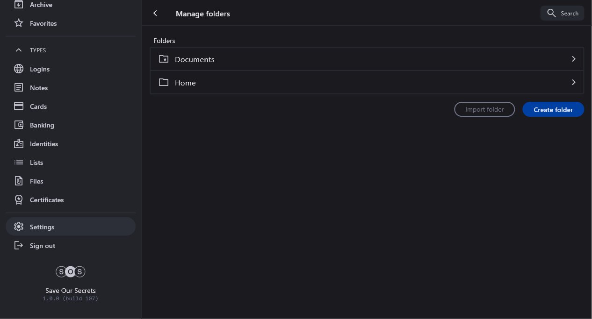Select Sign out in the sidebar

point(42,246)
